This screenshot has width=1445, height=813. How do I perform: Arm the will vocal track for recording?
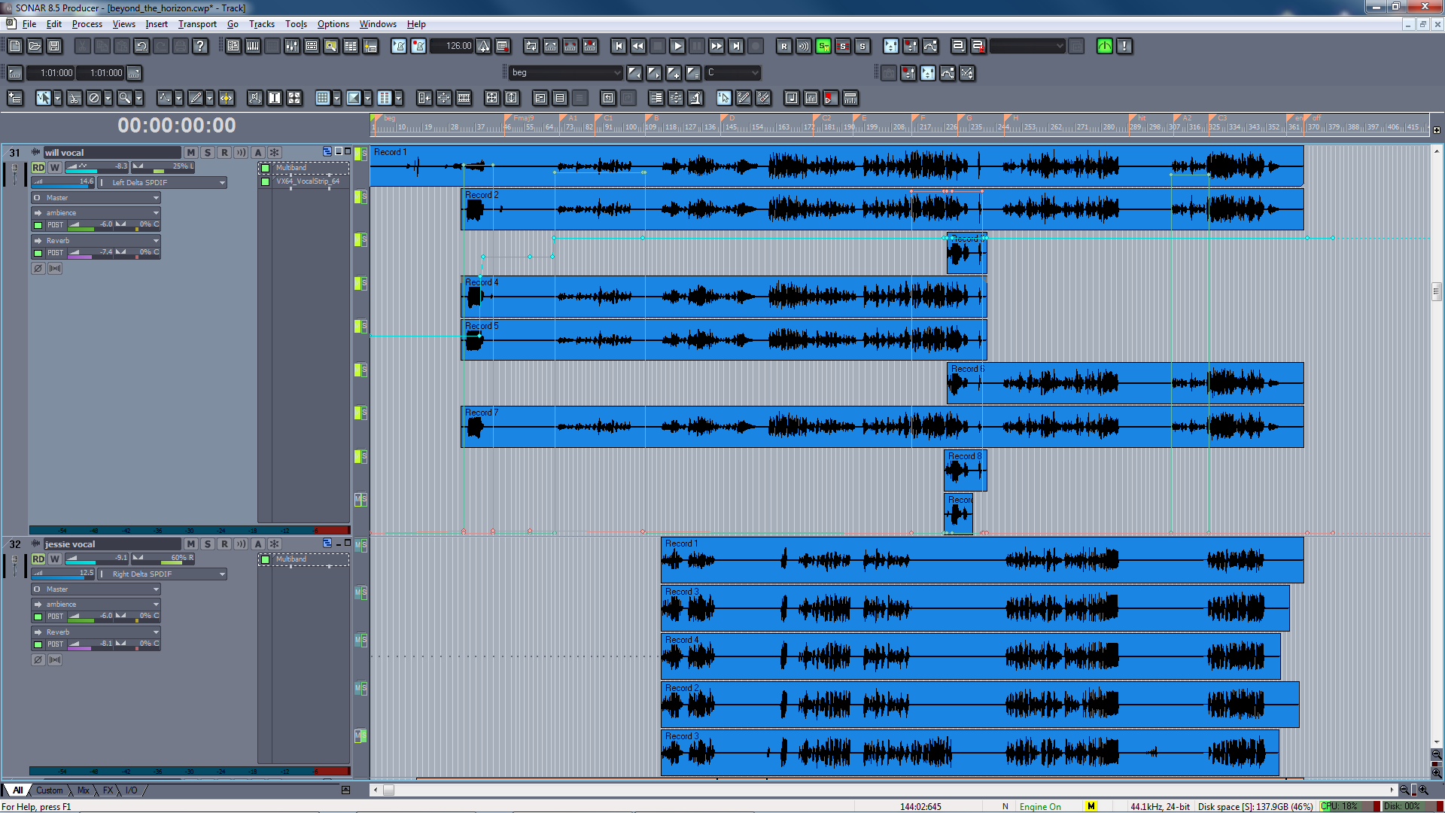pos(224,152)
